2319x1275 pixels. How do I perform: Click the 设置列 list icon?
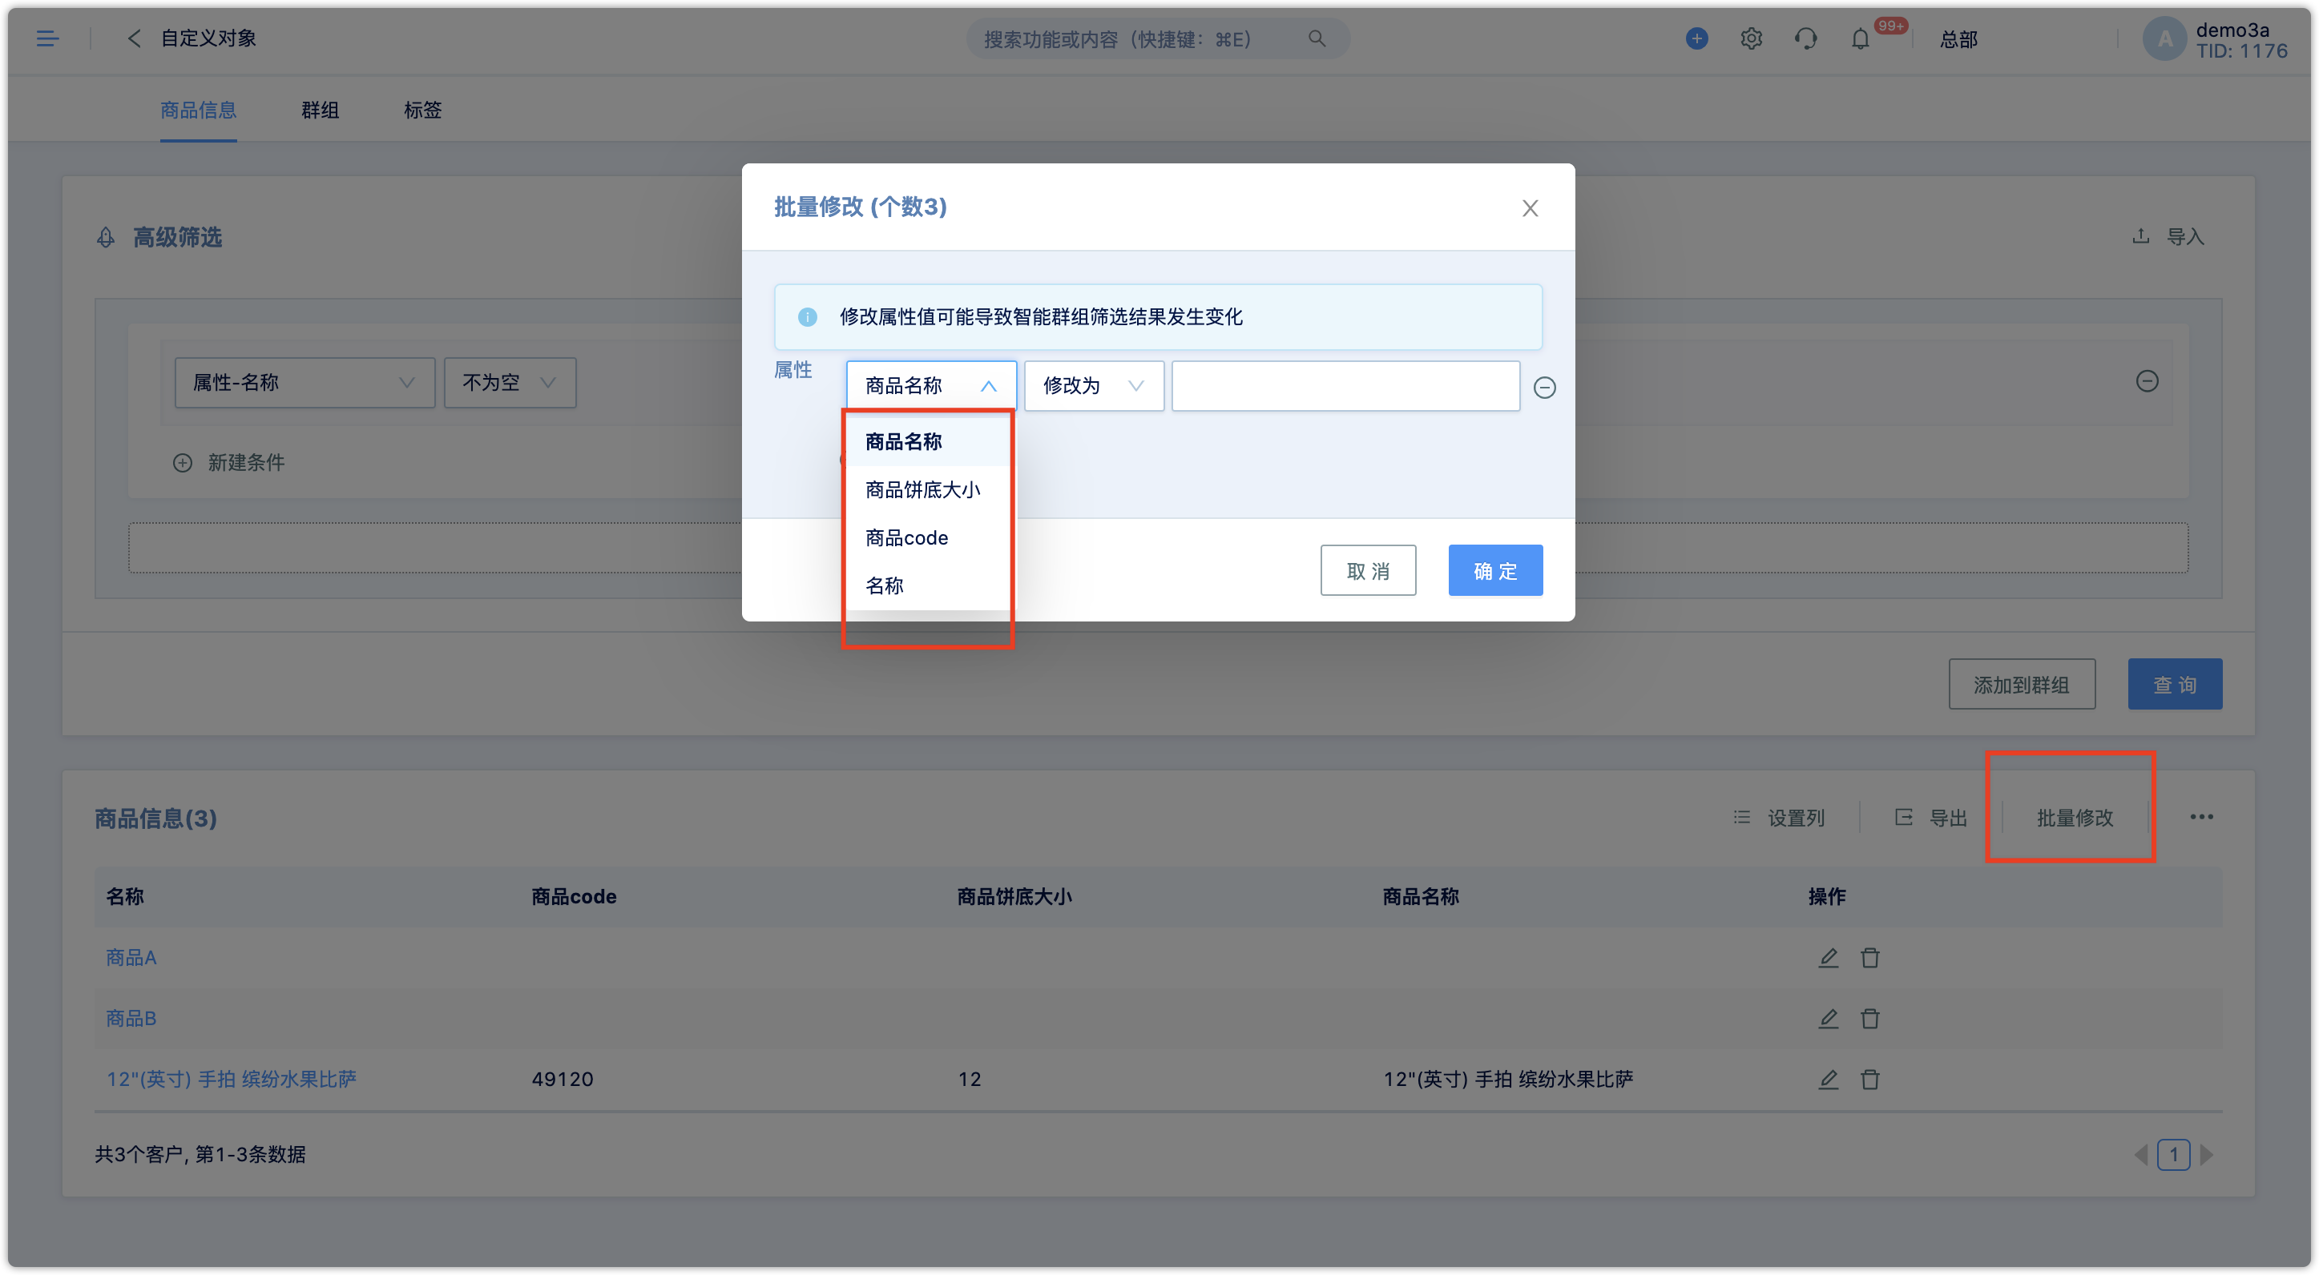1742,817
